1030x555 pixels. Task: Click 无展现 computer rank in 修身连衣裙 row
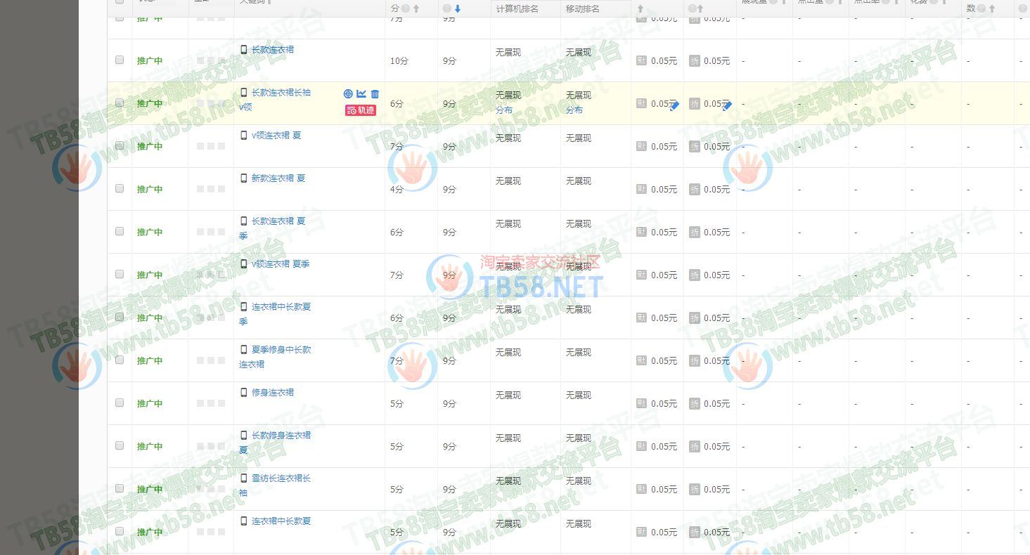pyautogui.click(x=508, y=396)
